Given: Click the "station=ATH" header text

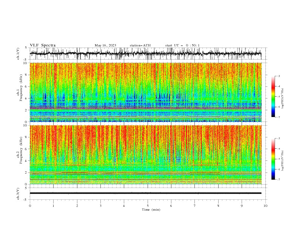Looking at the screenshot, I should coord(140,45).
